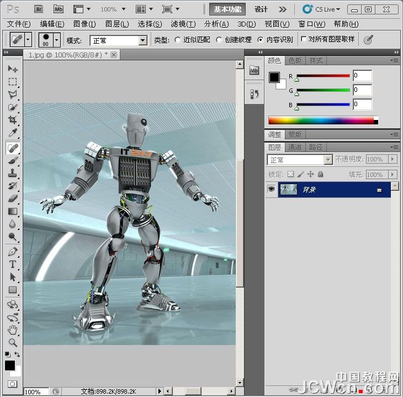
Task: Open the CS Live menu
Action: click(x=321, y=9)
